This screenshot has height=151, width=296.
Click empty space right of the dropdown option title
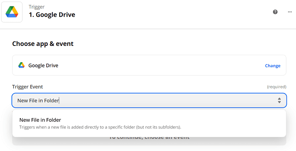[185, 120]
